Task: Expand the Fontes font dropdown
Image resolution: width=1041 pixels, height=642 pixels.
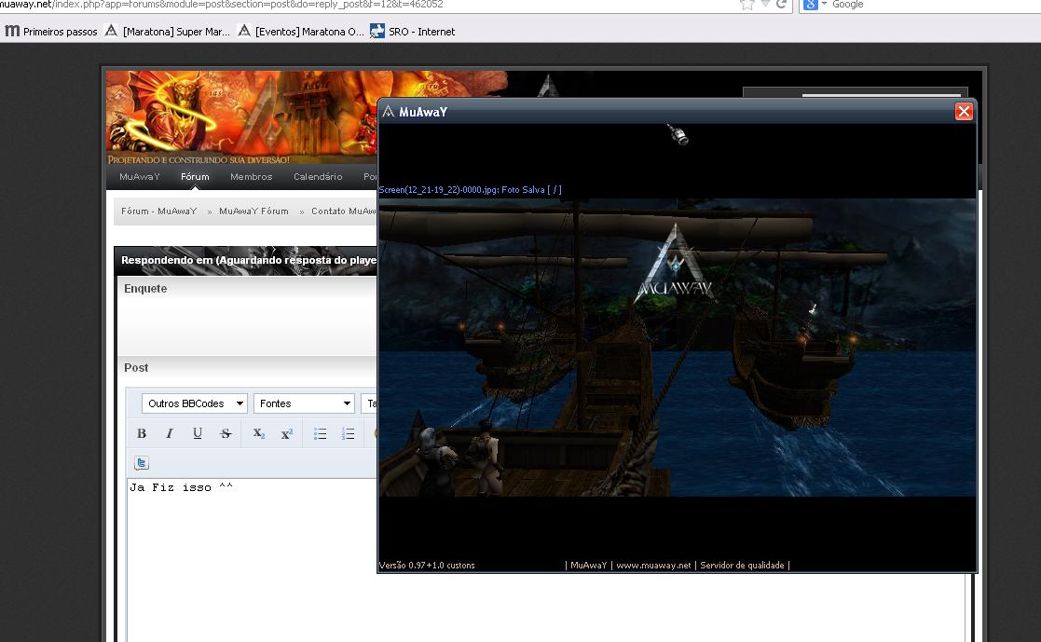Action: coord(304,403)
